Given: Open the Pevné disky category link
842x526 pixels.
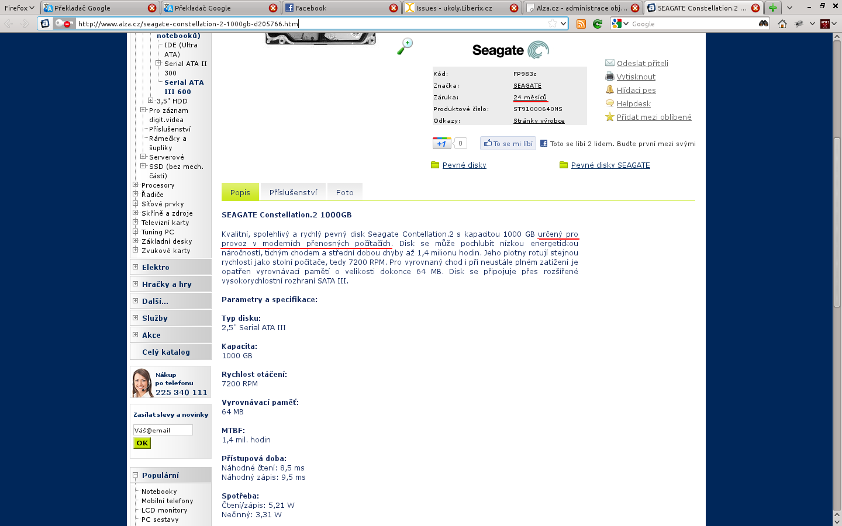Looking at the screenshot, I should coord(464,165).
